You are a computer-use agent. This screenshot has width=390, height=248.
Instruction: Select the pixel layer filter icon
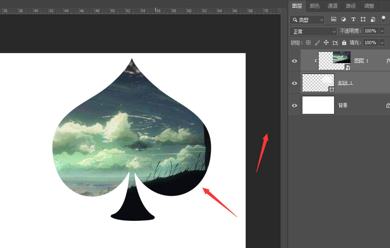click(x=334, y=19)
